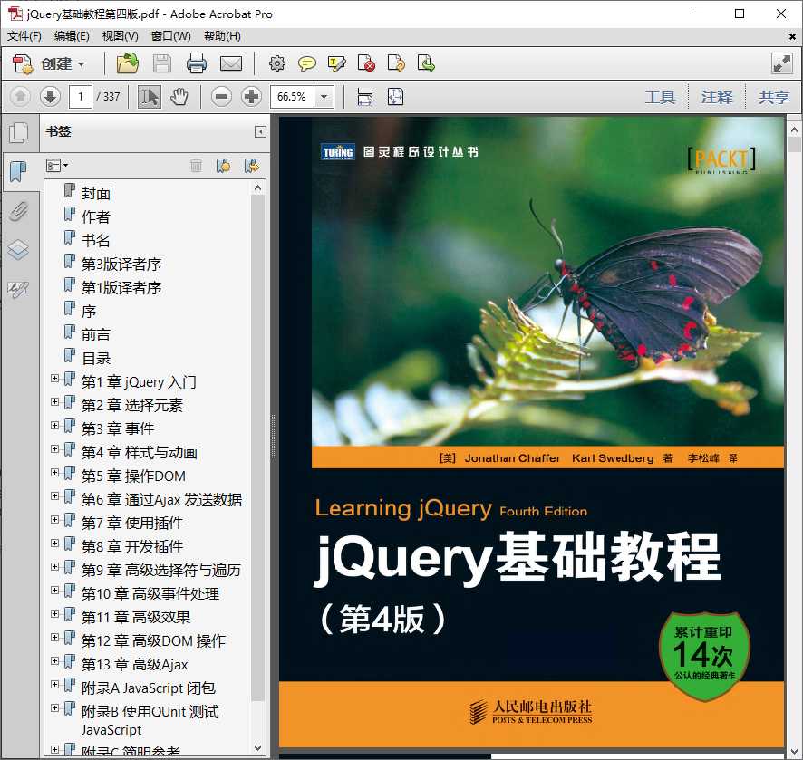Viewport: 803px width, 760px height.
Task: Open the Attachments paperclip panel
Action: coord(20,211)
